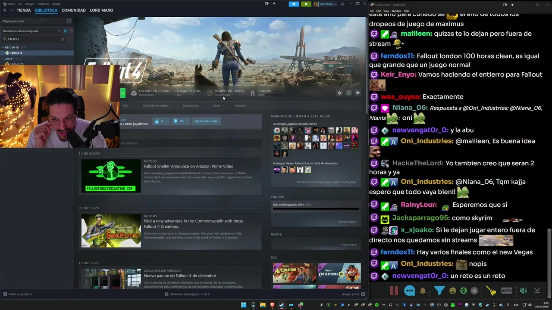
Task: Show Fallout 4 game info icon
Action: point(348,93)
